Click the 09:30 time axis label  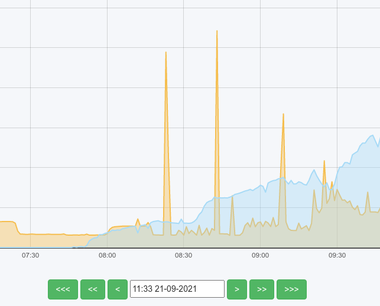coord(337,256)
